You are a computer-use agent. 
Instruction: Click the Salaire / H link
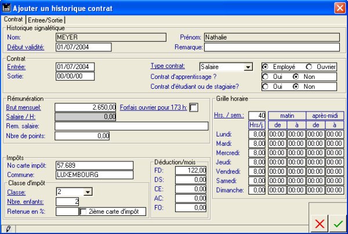[x=21, y=117]
